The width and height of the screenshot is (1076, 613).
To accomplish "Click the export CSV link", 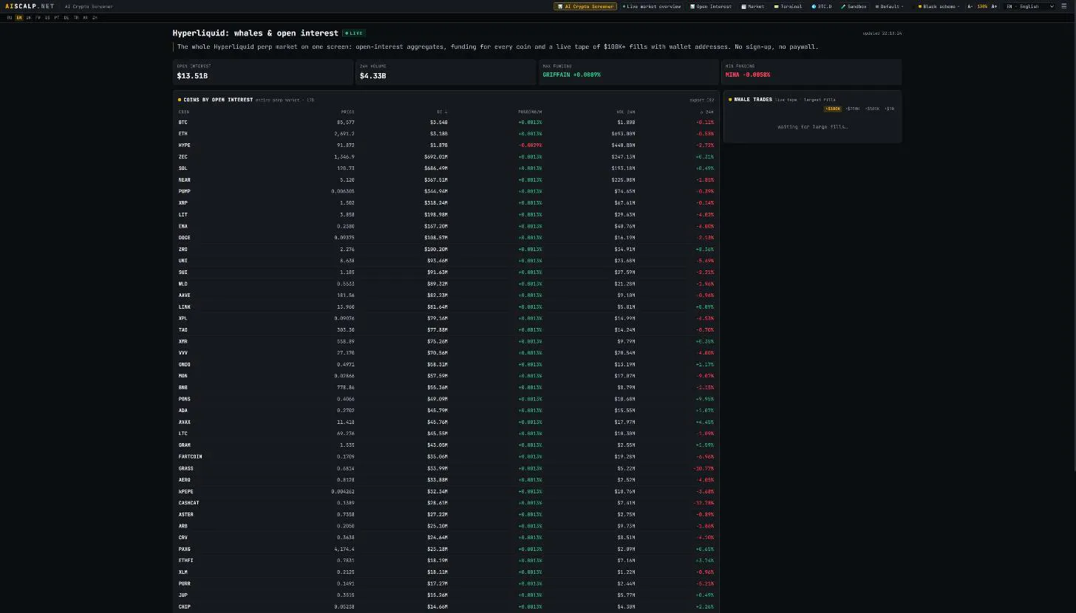I will click(701, 100).
